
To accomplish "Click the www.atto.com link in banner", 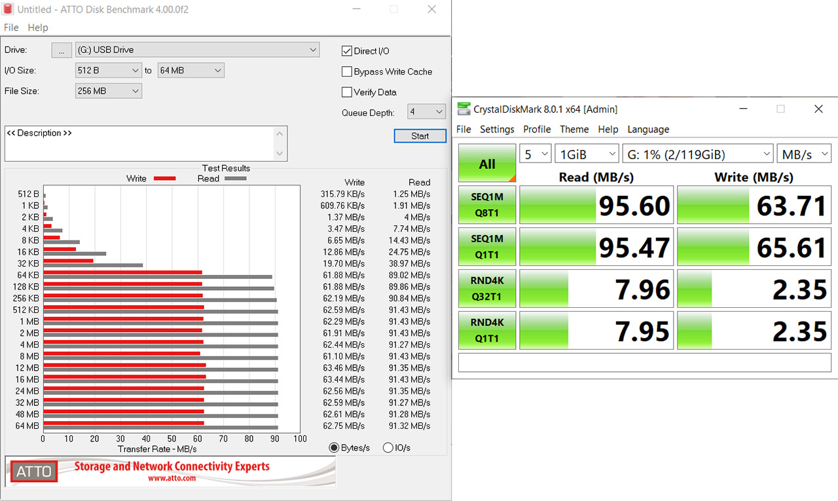I will pyautogui.click(x=172, y=478).
